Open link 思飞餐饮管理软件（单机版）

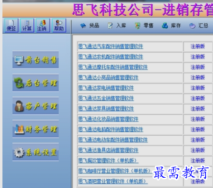pos(108,161)
